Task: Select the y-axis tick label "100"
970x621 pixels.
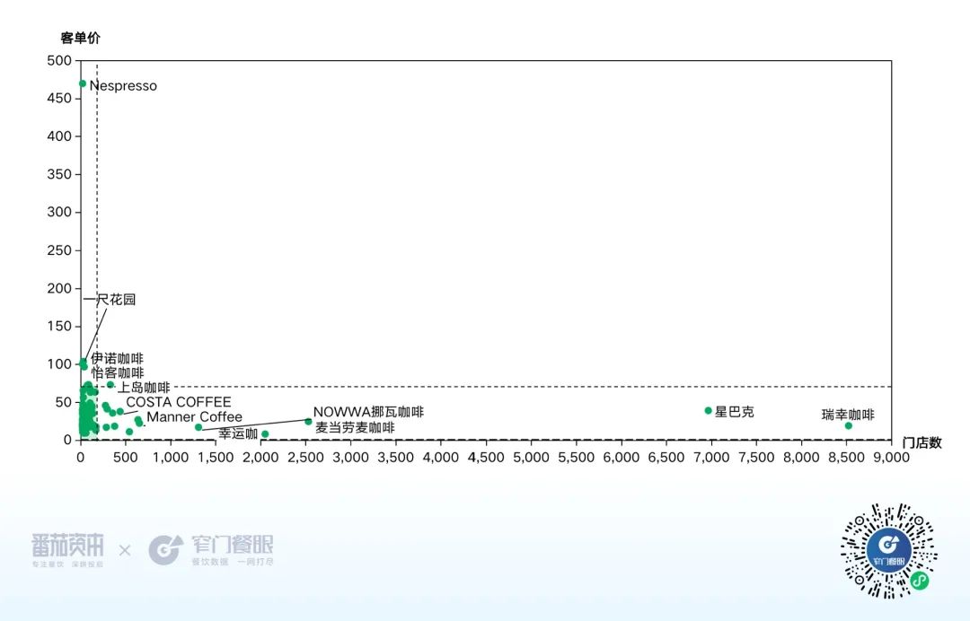Action: tap(59, 364)
